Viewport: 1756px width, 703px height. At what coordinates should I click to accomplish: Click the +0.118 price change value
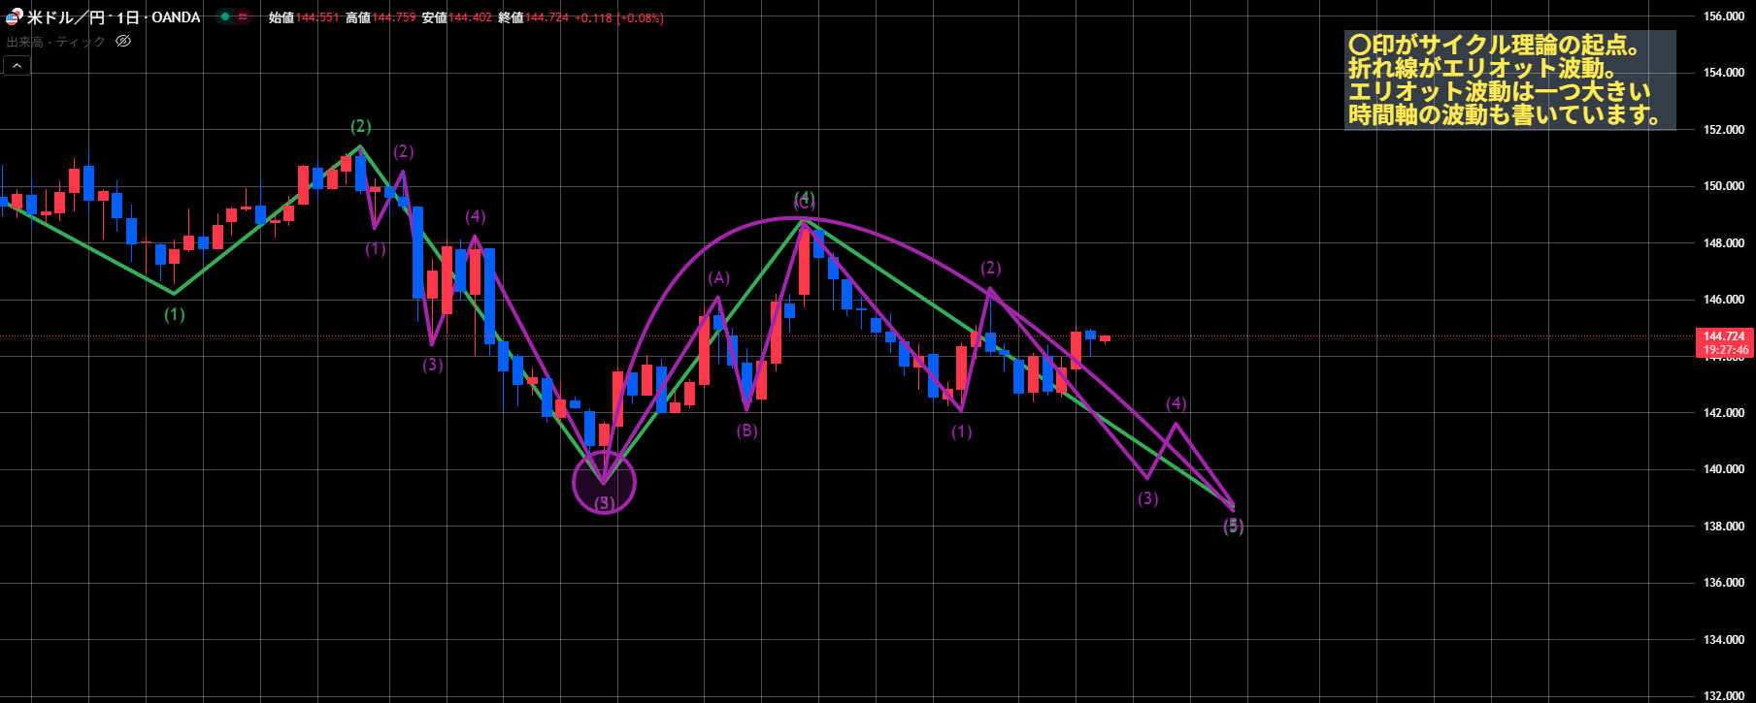(x=593, y=17)
